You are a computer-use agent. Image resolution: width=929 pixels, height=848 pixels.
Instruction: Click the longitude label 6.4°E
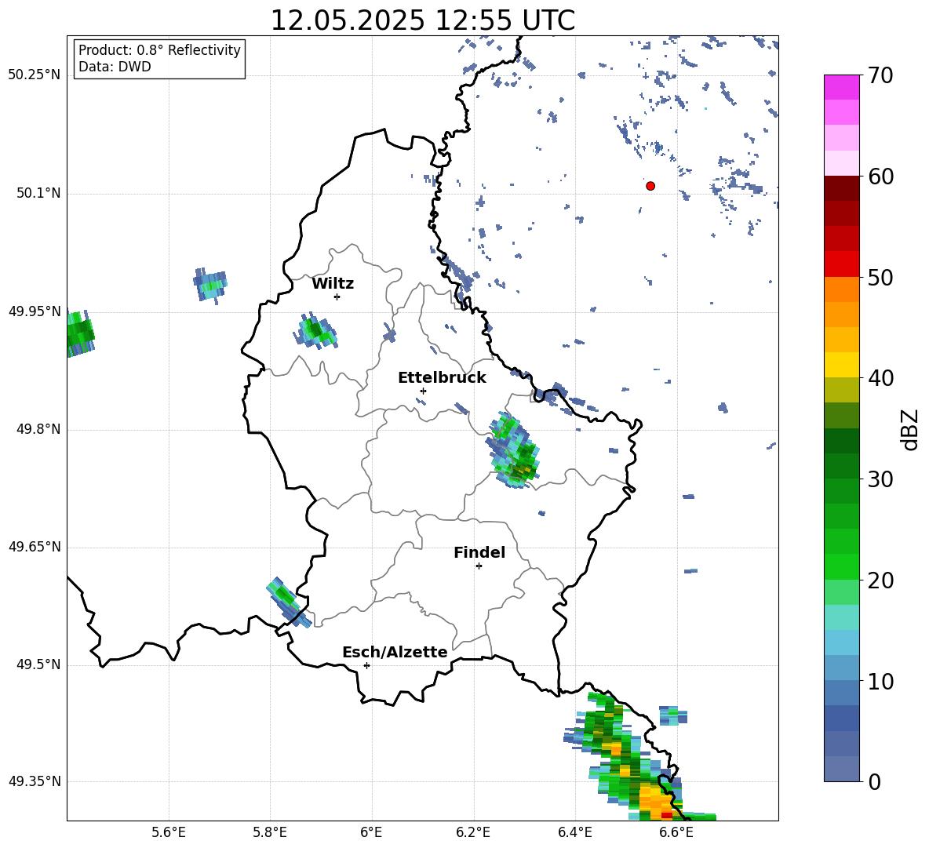[x=574, y=832]
